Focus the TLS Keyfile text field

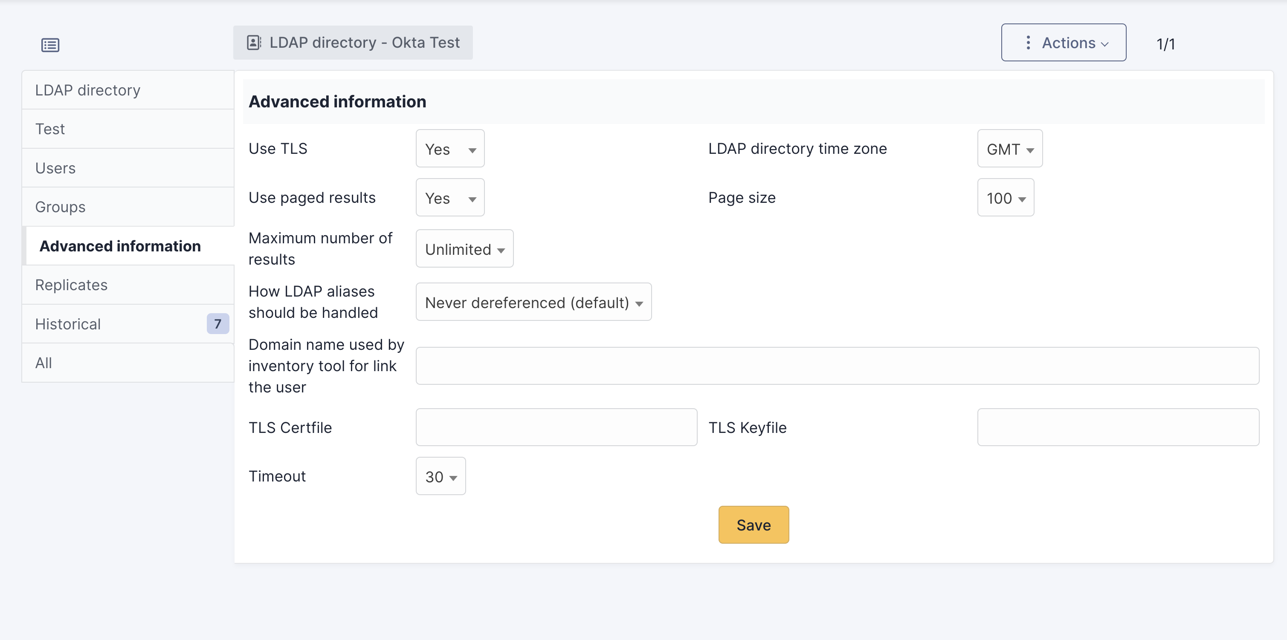(x=1118, y=427)
